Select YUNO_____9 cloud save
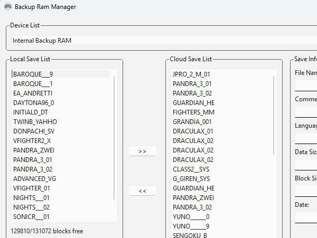Image resolution: width=317 pixels, height=238 pixels. pyautogui.click(x=220, y=226)
